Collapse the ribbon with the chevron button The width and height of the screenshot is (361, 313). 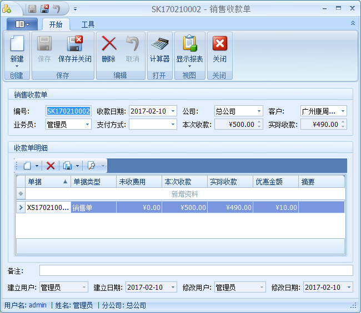click(x=353, y=23)
